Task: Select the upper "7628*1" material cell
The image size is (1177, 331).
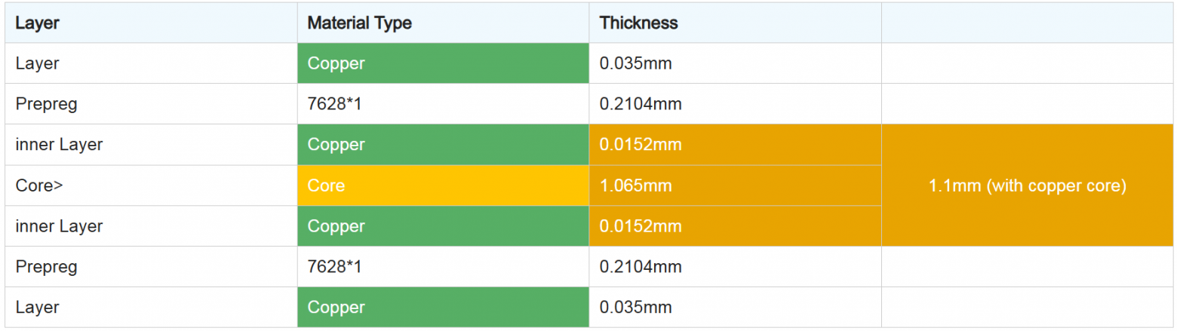Action: pyautogui.click(x=335, y=104)
